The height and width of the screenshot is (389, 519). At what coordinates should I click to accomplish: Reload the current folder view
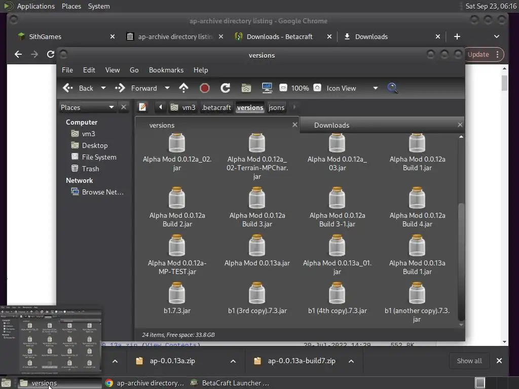click(226, 88)
